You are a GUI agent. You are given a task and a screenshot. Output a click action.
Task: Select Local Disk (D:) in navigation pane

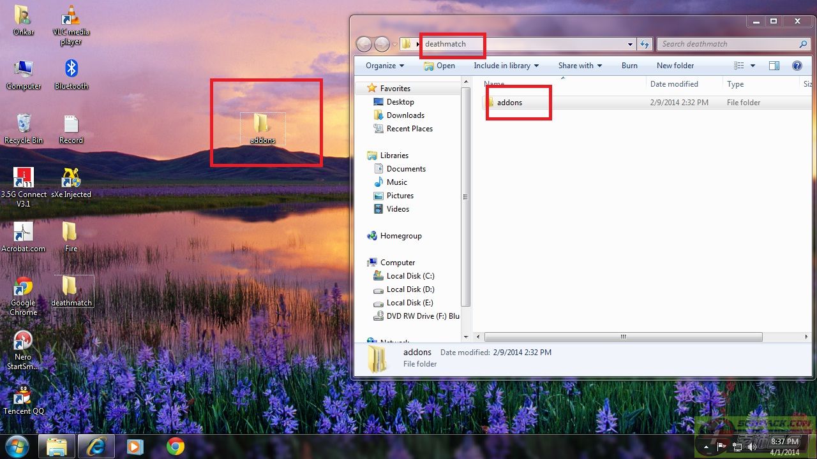click(410, 289)
